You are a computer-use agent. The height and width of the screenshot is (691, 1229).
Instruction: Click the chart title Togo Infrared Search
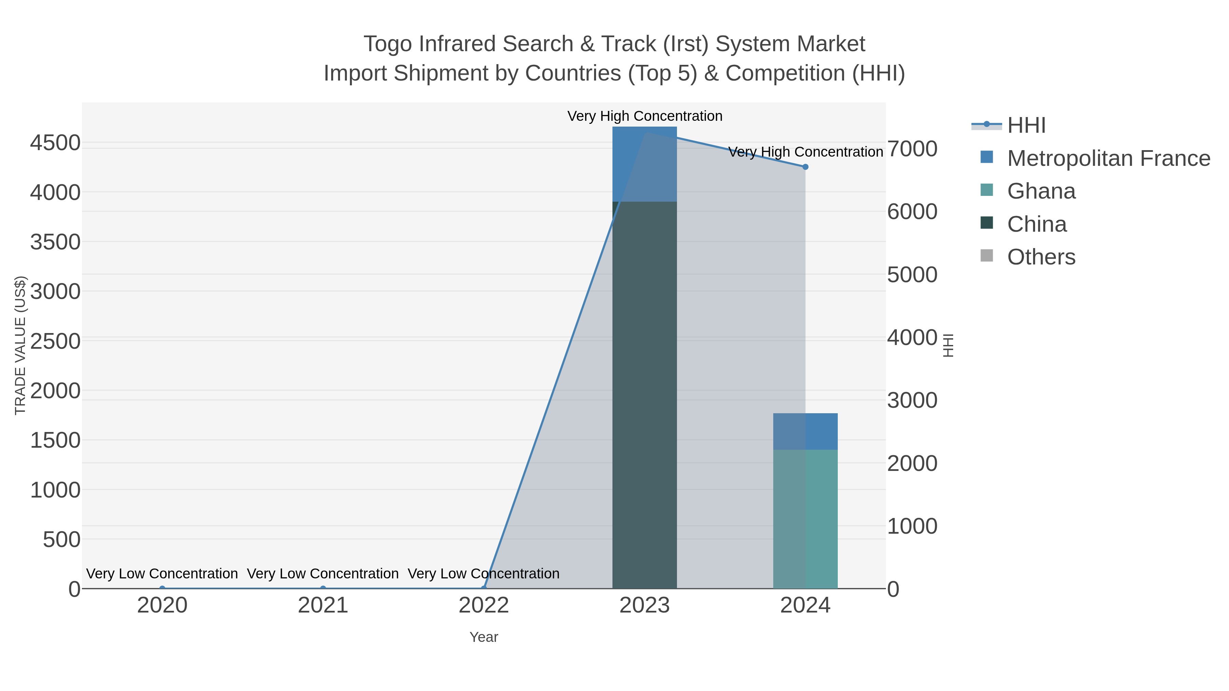[x=614, y=44]
